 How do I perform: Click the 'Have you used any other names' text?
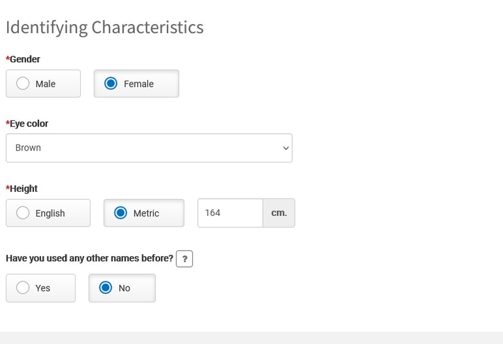(x=89, y=258)
